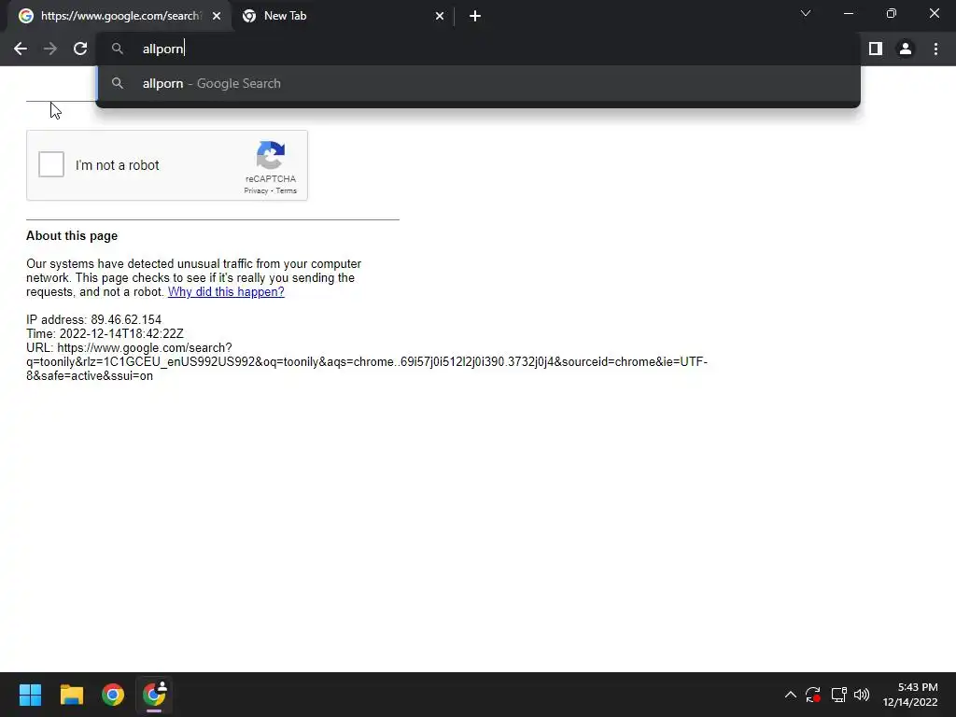This screenshot has width=956, height=717.
Task: Click the reCAPTCHA logo
Action: pyautogui.click(x=271, y=155)
